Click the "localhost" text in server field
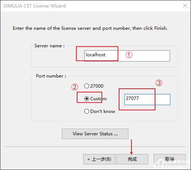The height and width of the screenshot is (170, 191). point(95,55)
